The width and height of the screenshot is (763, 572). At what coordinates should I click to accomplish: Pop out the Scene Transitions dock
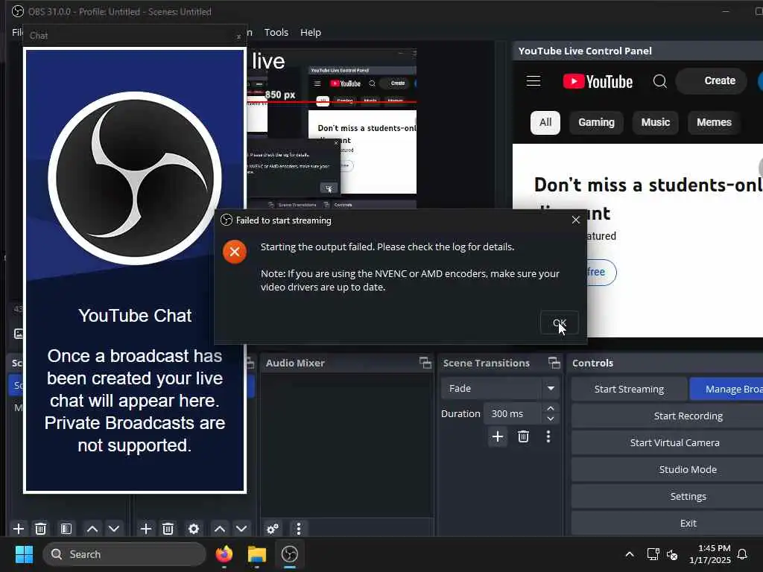[554, 363]
